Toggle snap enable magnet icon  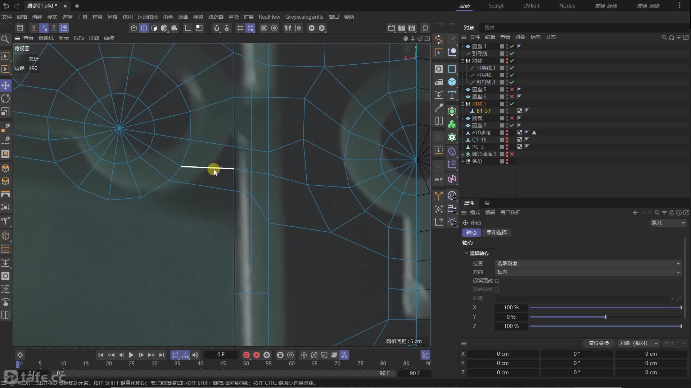coord(216,28)
